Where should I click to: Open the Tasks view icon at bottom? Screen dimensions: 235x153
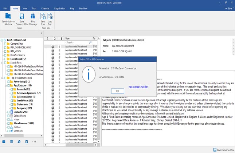pos(27,141)
